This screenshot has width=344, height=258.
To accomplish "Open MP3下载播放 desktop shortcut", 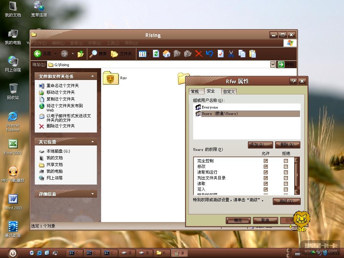I will (x=13, y=174).
